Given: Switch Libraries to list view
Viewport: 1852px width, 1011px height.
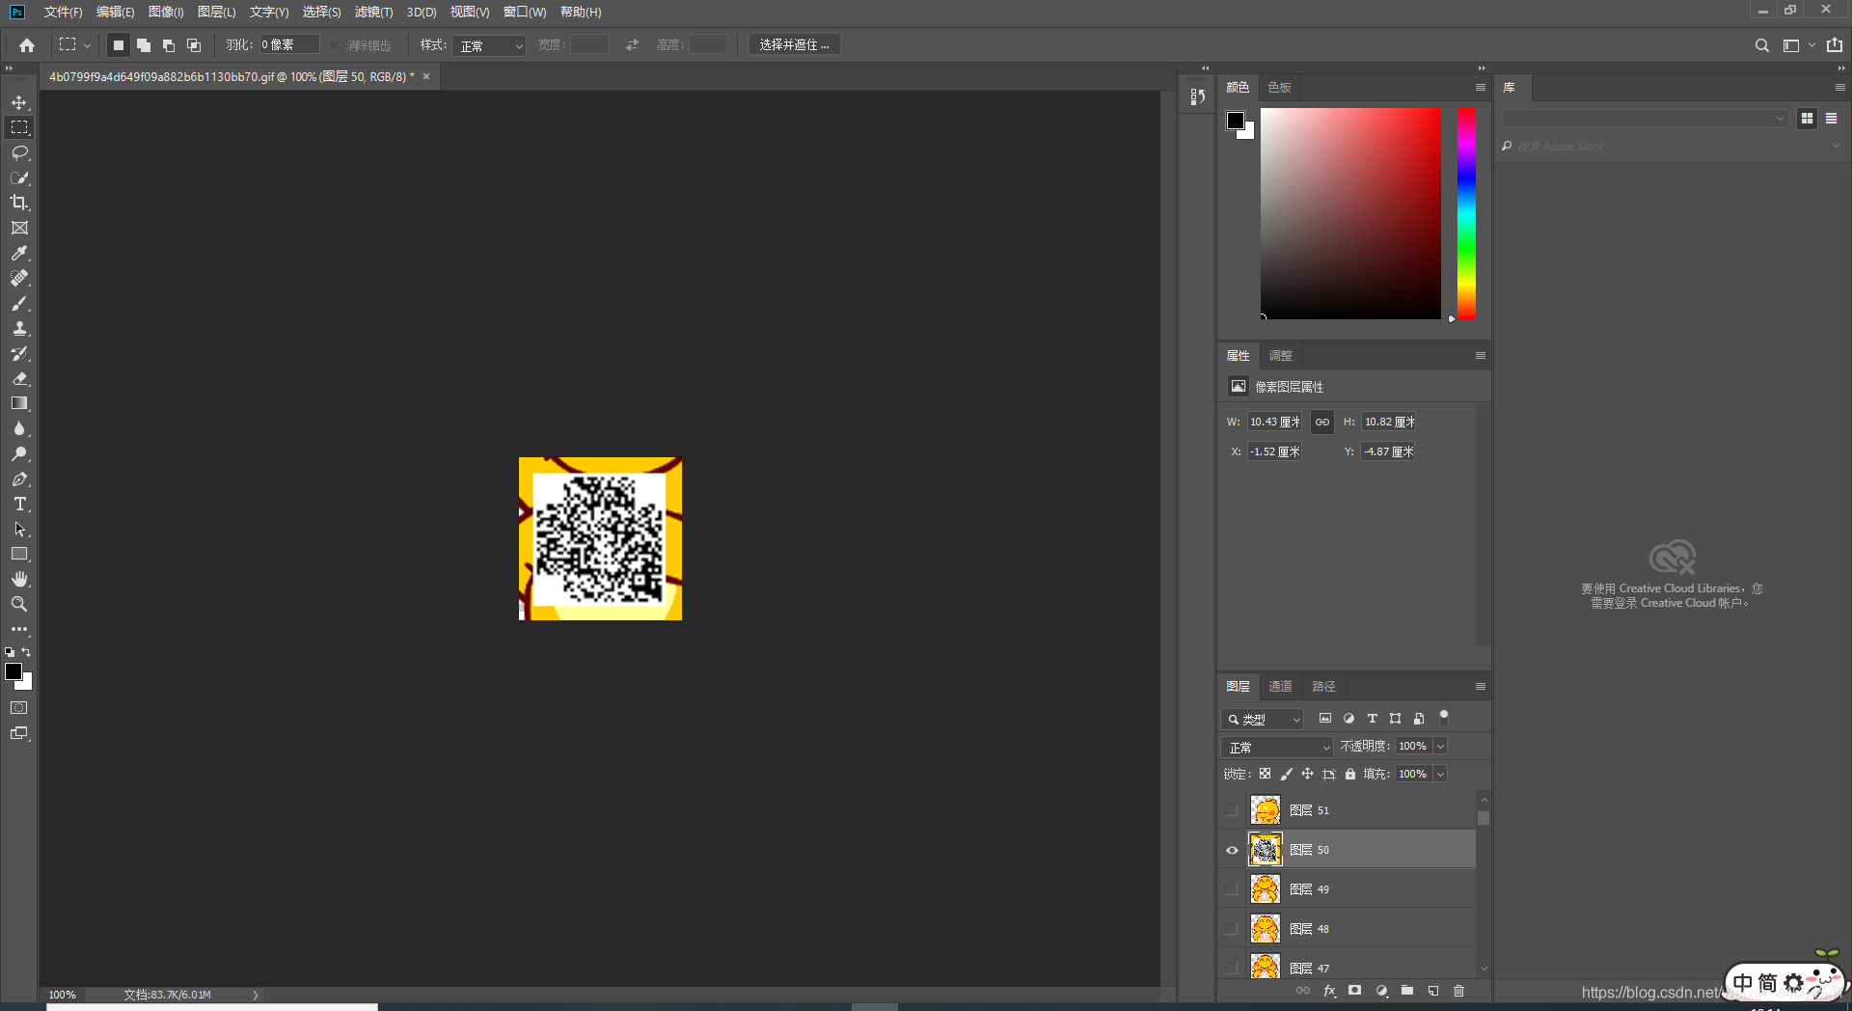Looking at the screenshot, I should 1831,118.
